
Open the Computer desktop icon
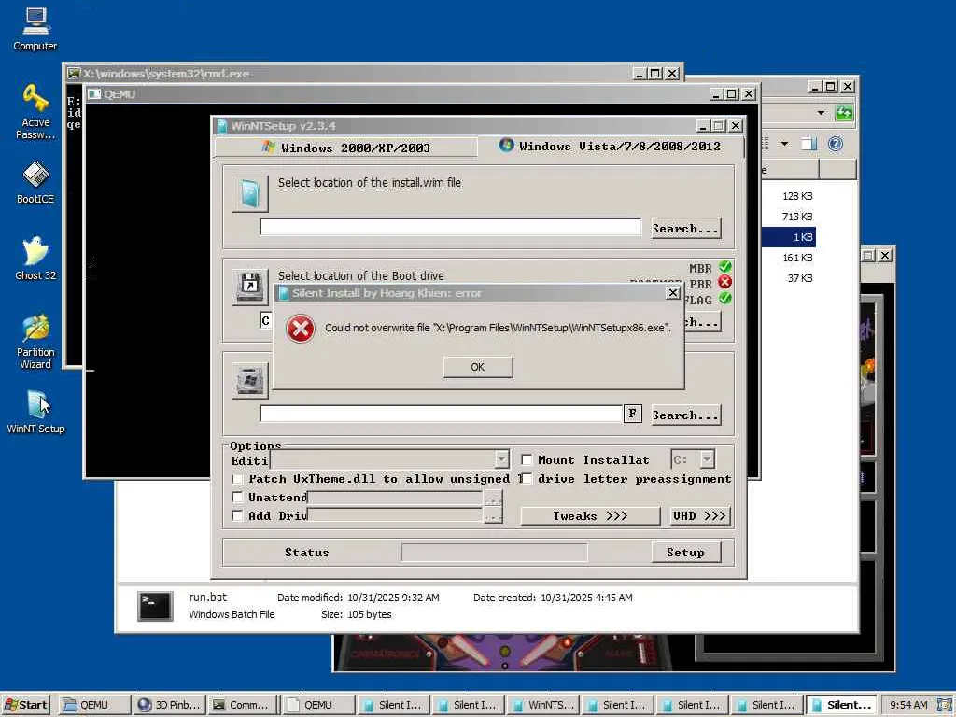point(35,29)
